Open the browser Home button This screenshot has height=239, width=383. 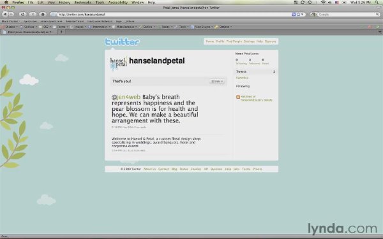pos(43,14)
